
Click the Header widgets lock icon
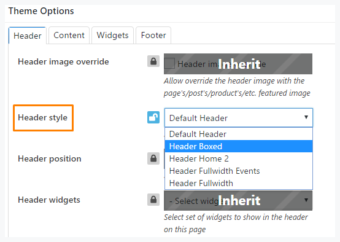(153, 200)
